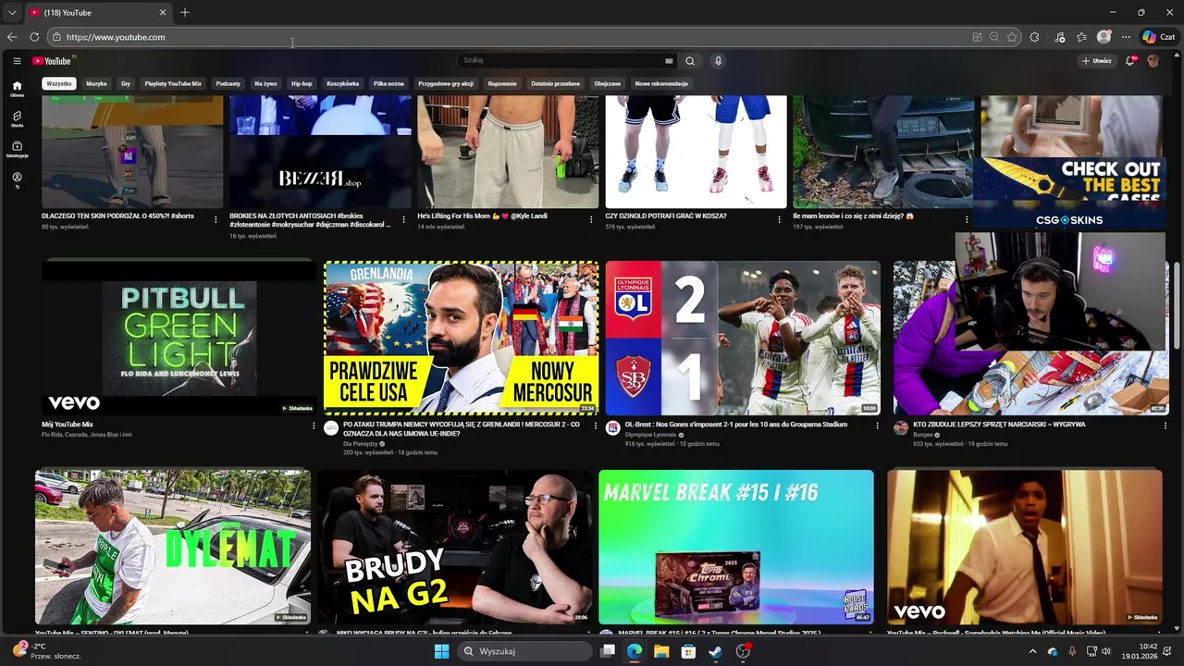Viewport: 1184px width, 666px height.
Task: Open File Explorer from the taskbar
Action: (x=661, y=651)
